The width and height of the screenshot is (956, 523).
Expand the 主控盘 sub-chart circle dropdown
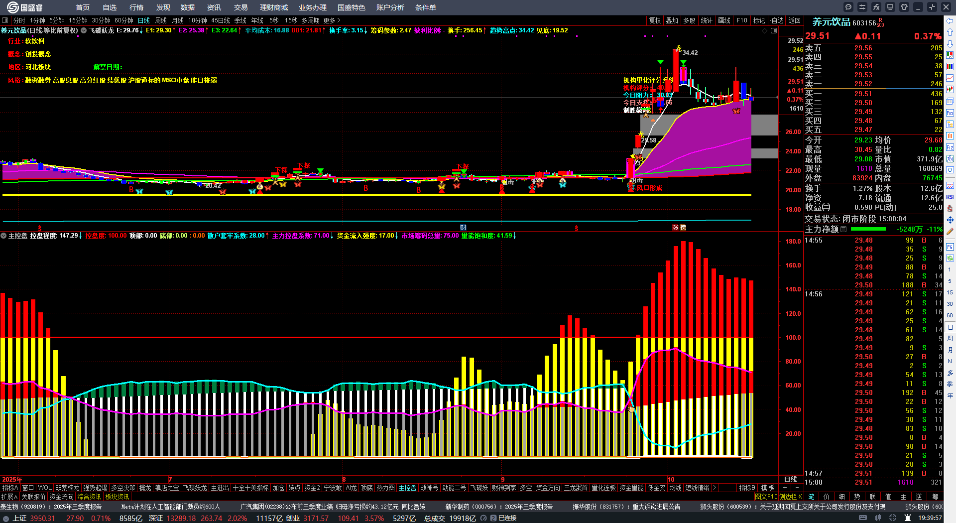[3, 236]
